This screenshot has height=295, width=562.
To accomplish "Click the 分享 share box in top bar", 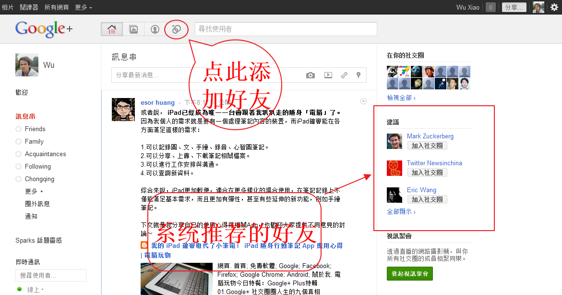I will point(514,7).
